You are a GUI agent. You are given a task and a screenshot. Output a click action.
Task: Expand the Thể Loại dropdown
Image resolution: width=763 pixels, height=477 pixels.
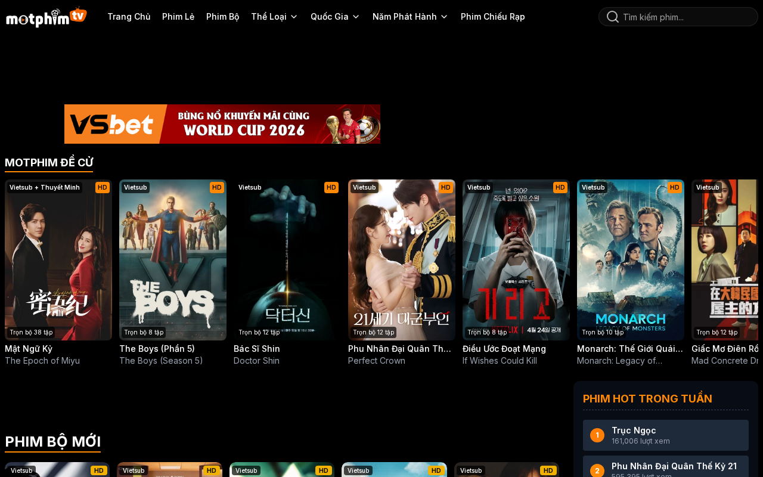tap(274, 17)
